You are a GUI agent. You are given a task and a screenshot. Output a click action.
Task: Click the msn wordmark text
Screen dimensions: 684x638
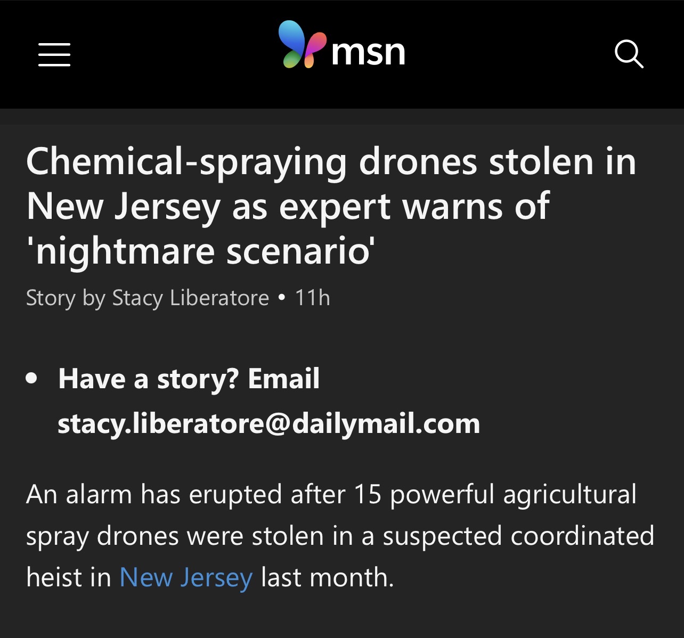click(x=368, y=52)
